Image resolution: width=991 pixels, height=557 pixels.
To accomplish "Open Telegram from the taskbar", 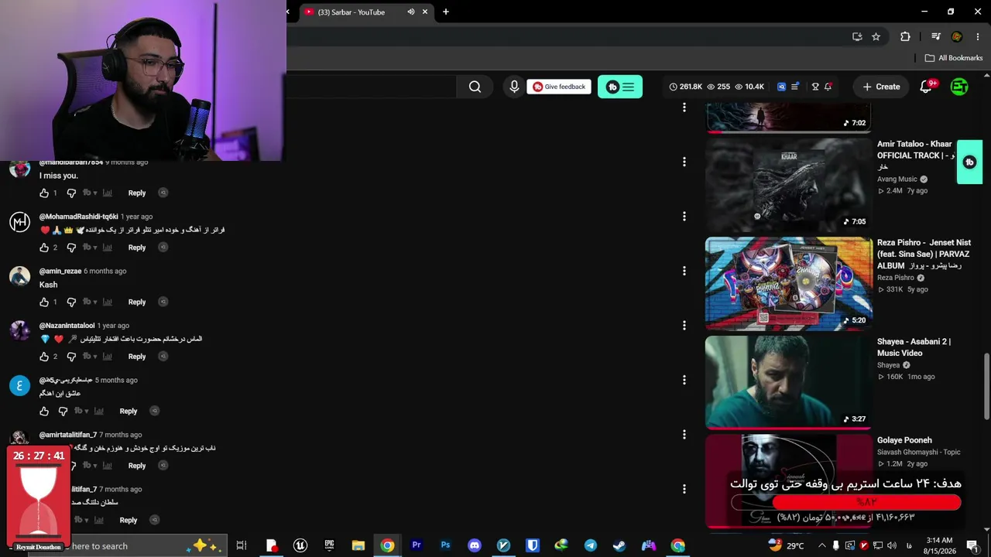I will tap(591, 545).
